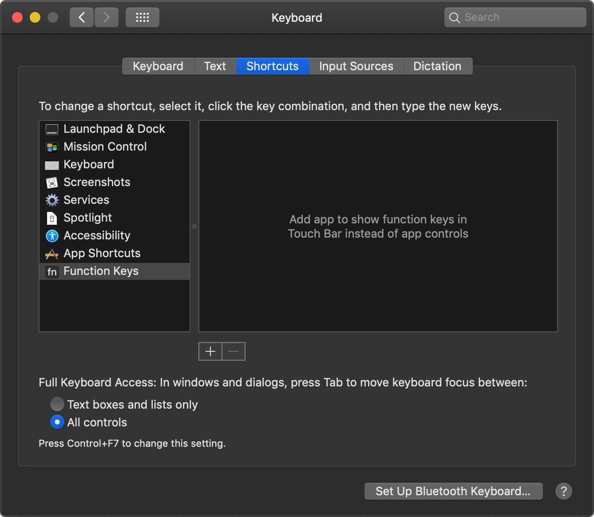Add an app with the plus button

point(210,351)
